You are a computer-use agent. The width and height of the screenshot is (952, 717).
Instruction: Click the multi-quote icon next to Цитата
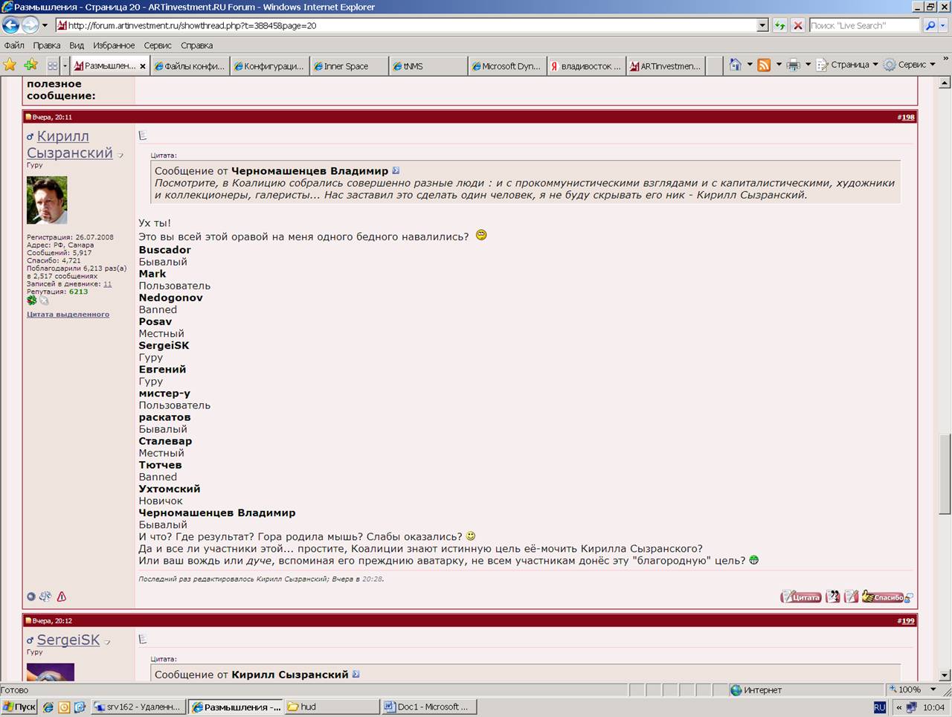[833, 597]
